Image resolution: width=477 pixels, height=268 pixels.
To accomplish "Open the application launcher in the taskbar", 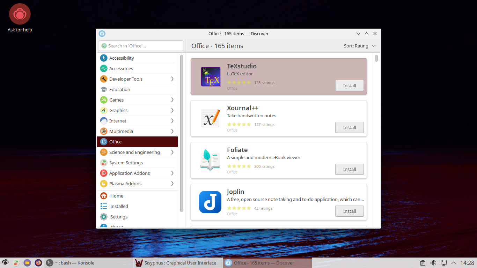I will click(x=5, y=263).
